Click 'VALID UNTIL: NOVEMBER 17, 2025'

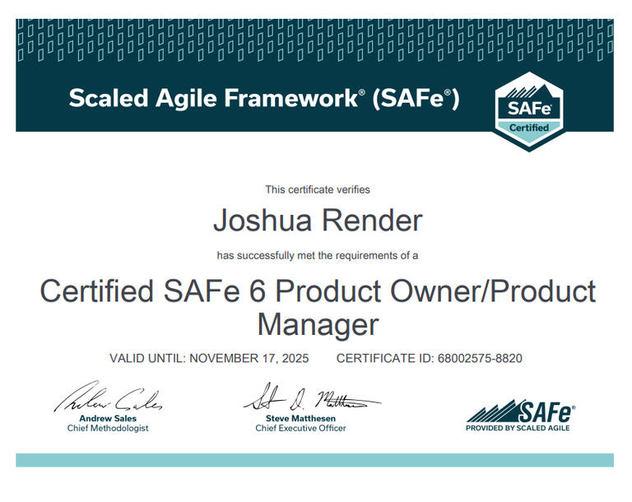209,358
